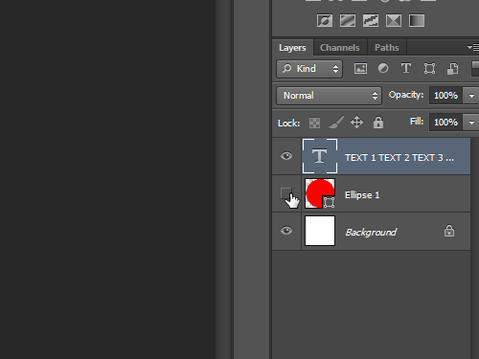Screen dimensions: 479x359
Task: Open the Kind filter dropdown
Action: 309,69
